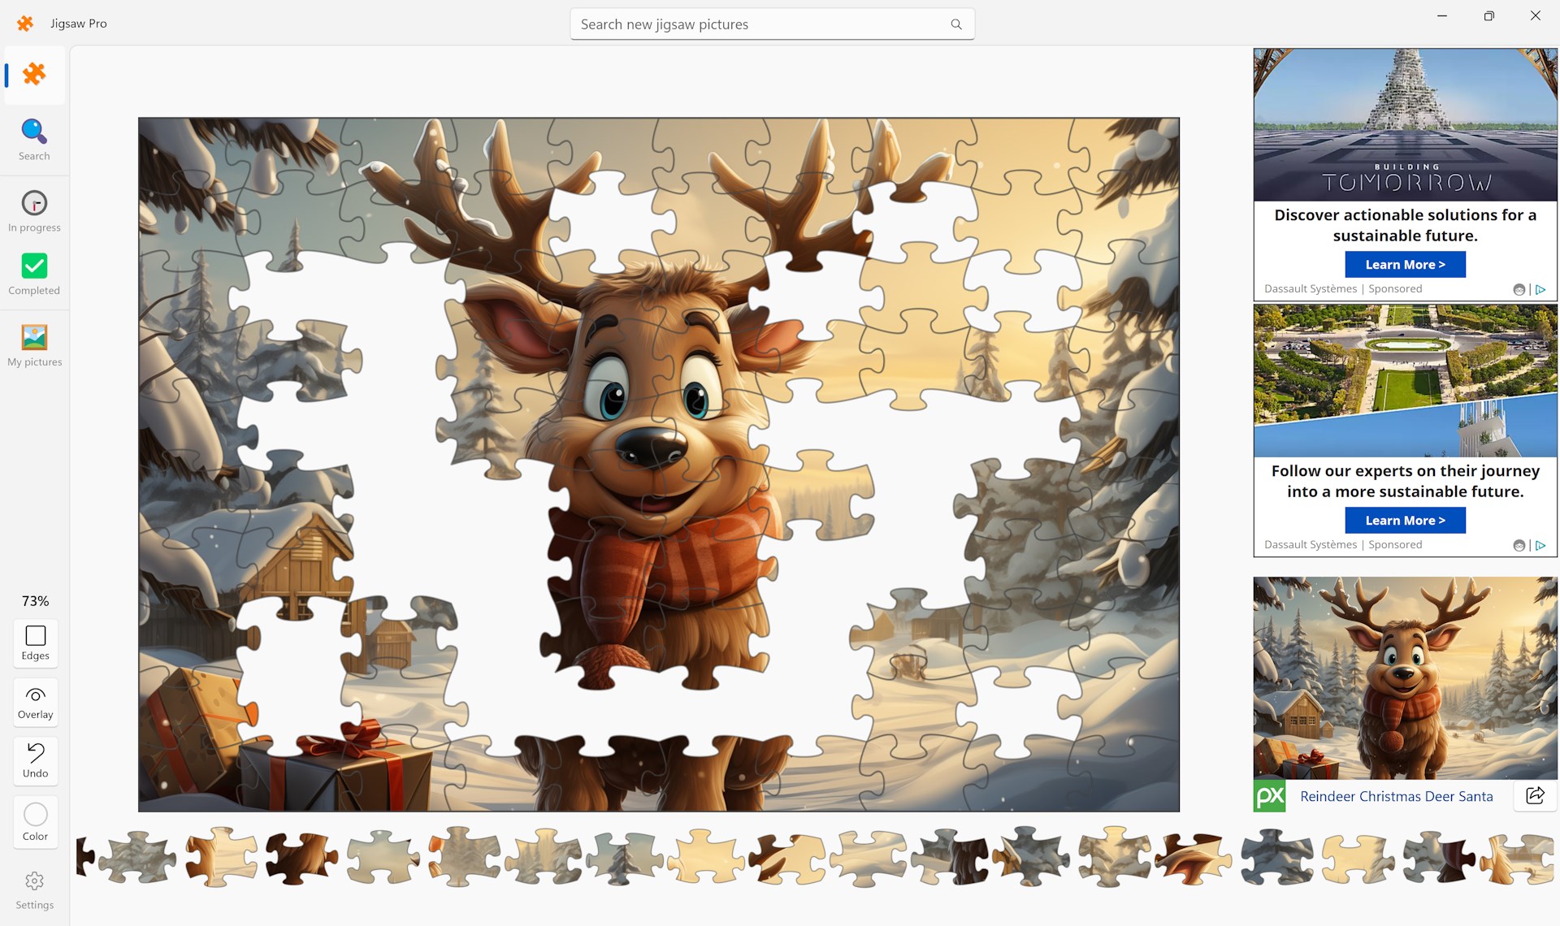Toggle the Edges-only piece filter
The image size is (1560, 926).
pos(35,643)
